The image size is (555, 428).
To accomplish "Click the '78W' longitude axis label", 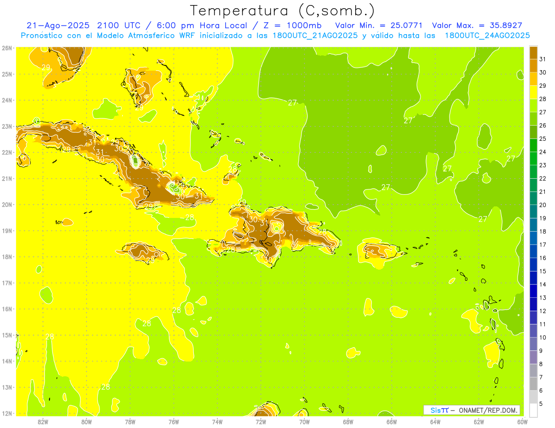I will pos(130,422).
